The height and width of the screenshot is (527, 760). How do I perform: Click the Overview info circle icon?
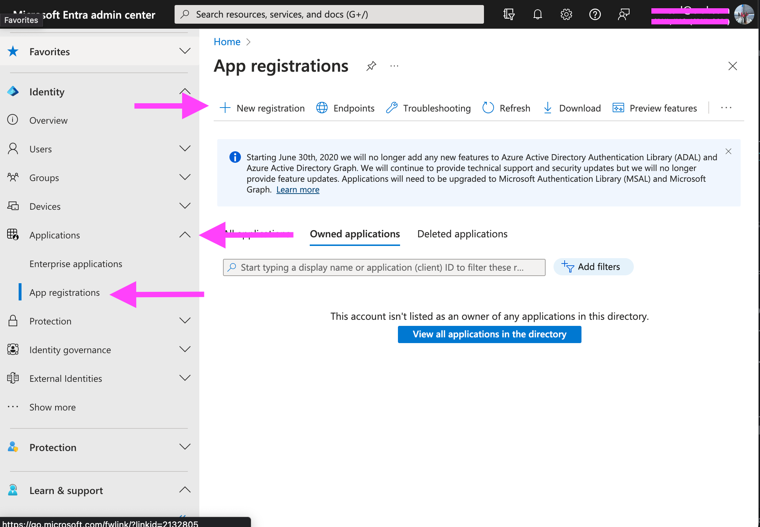point(13,120)
